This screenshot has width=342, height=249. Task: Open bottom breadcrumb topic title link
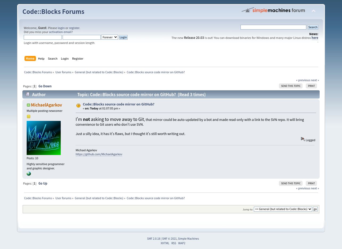156,198
